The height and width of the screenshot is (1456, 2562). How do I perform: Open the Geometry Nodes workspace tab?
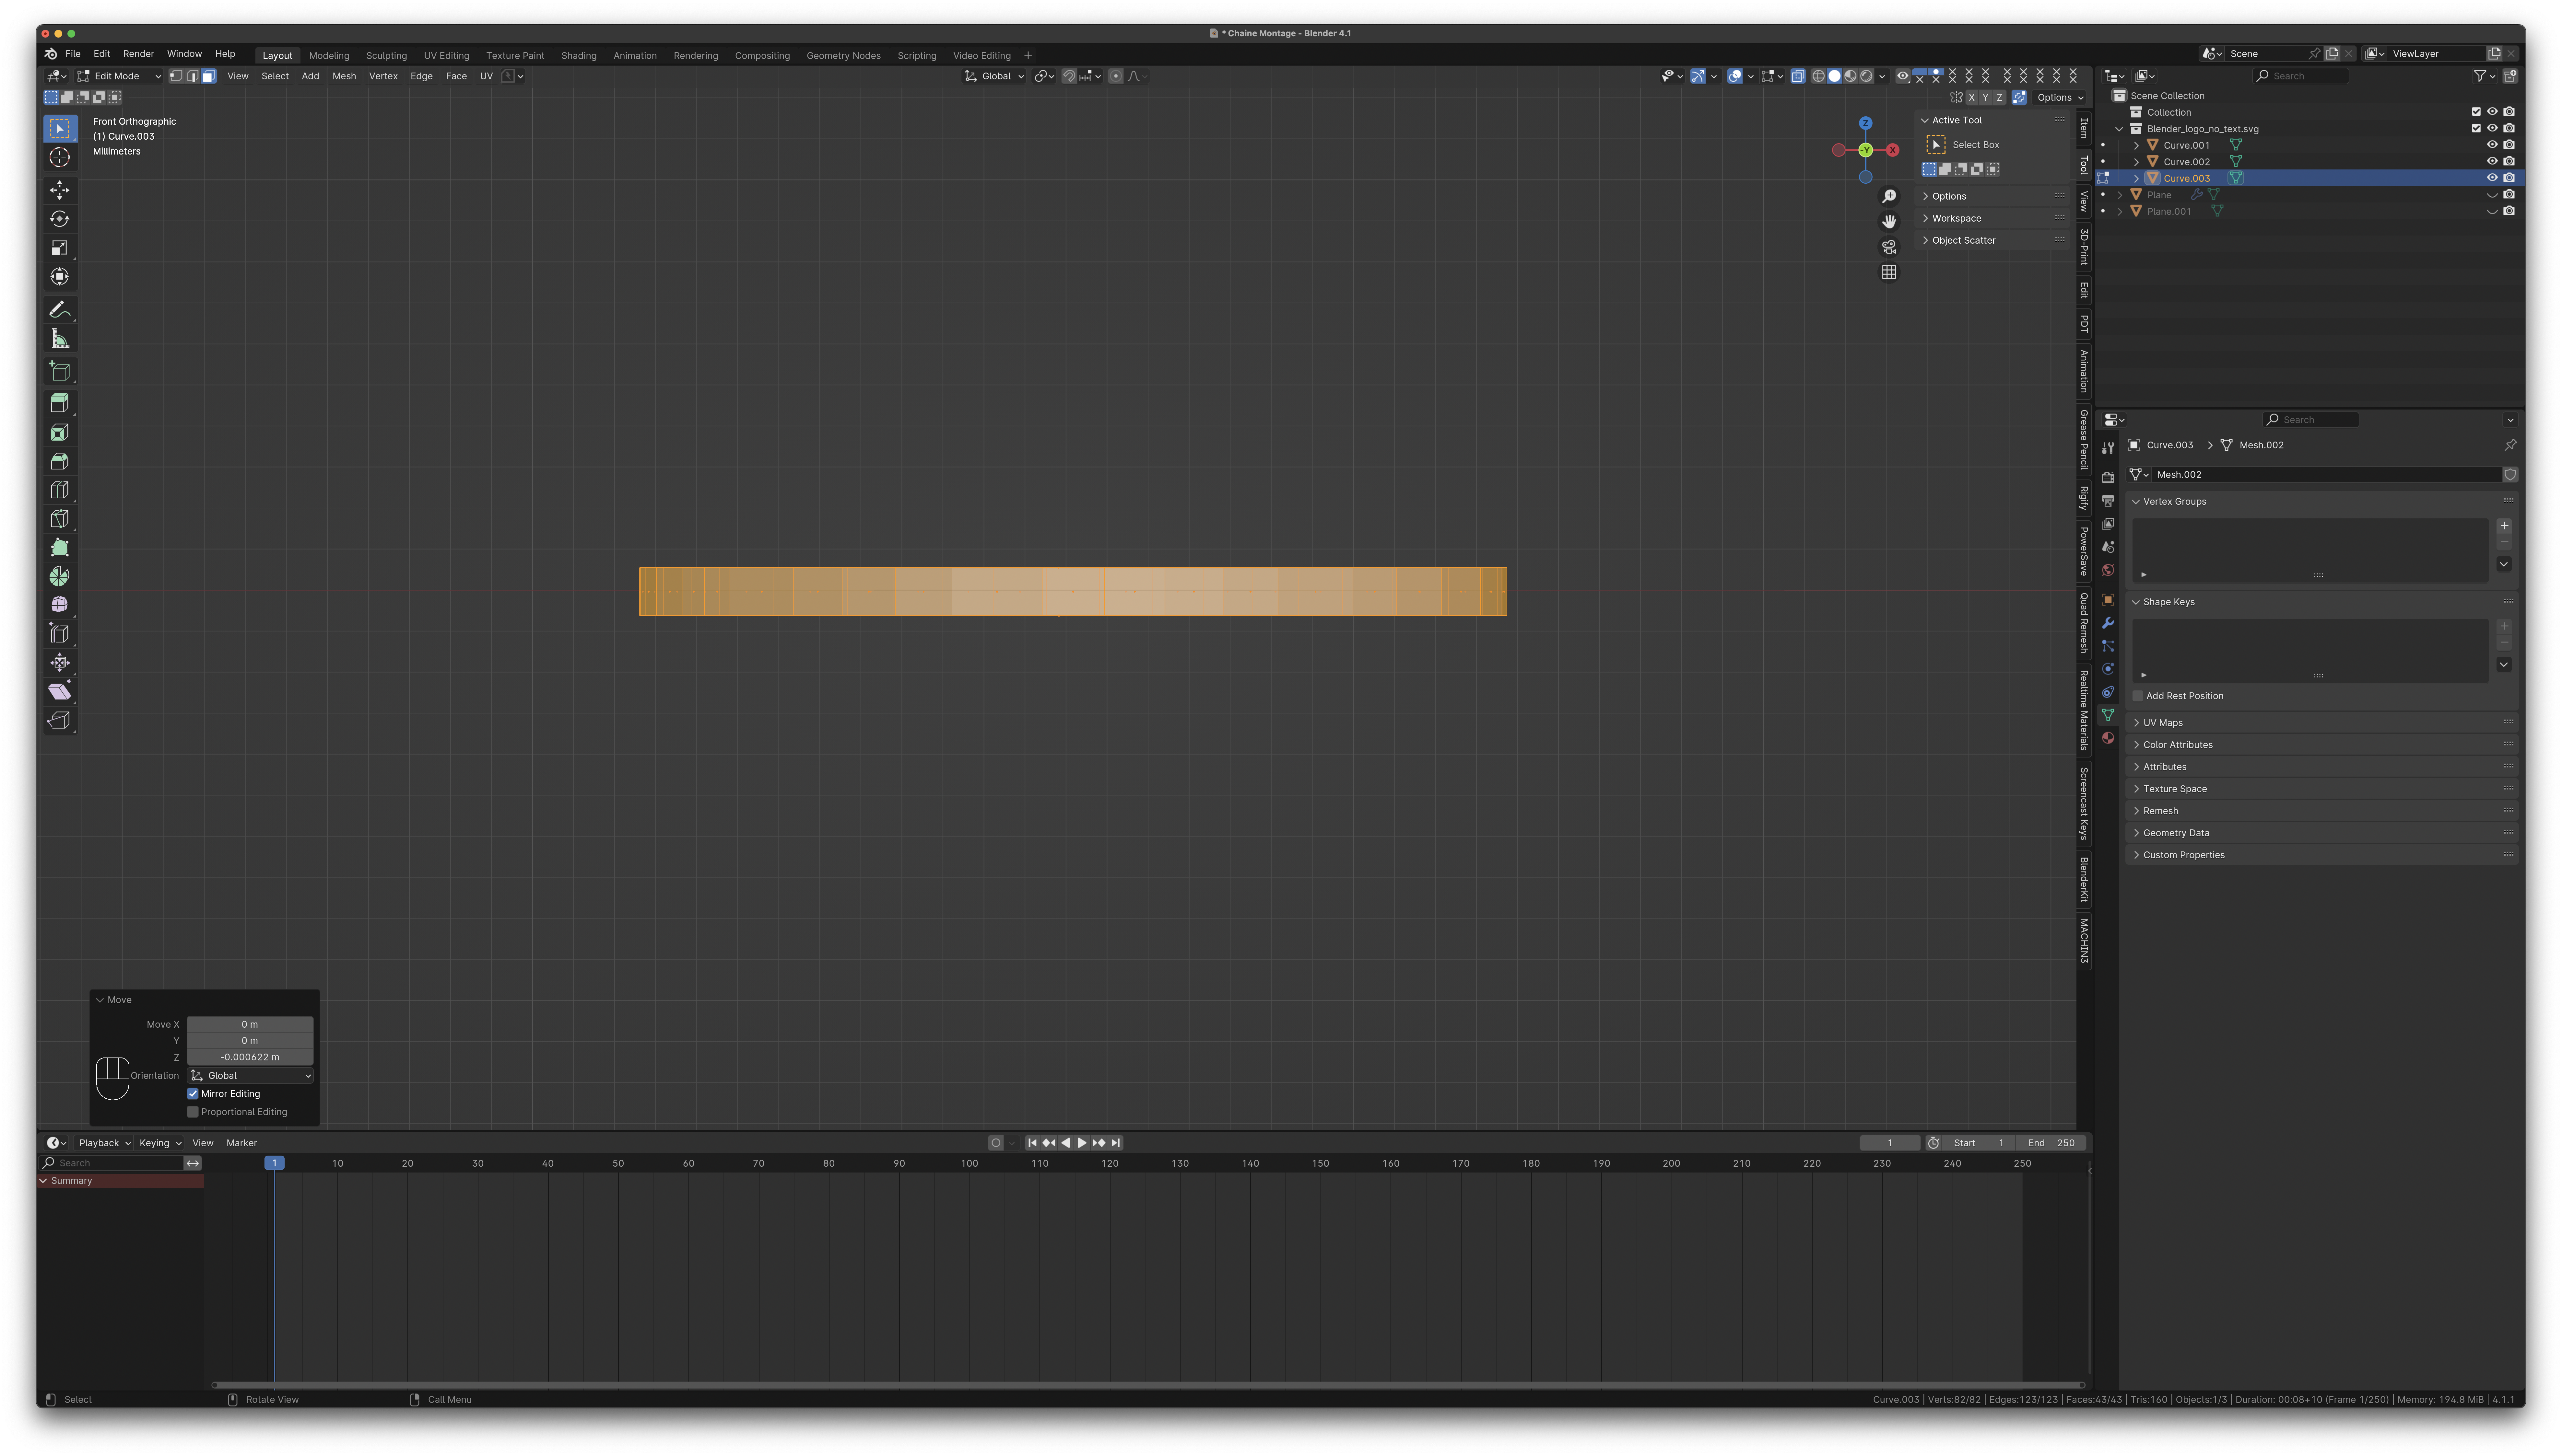pyautogui.click(x=843, y=56)
